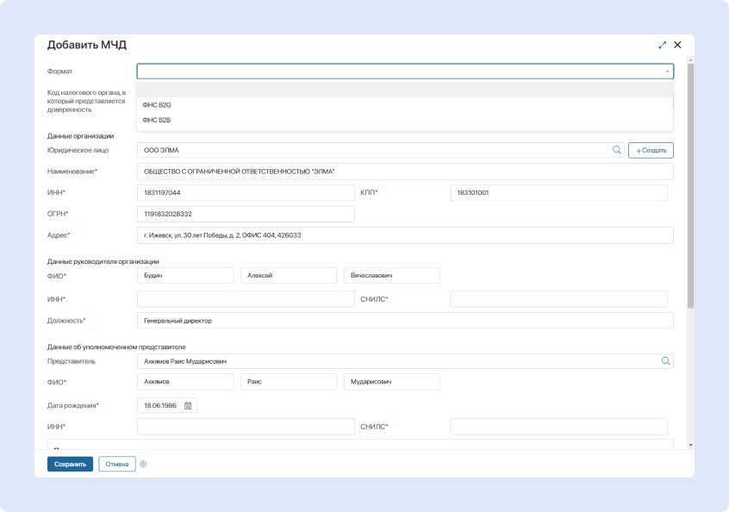
Task: Select ФНС B2G format option
Action: point(158,104)
